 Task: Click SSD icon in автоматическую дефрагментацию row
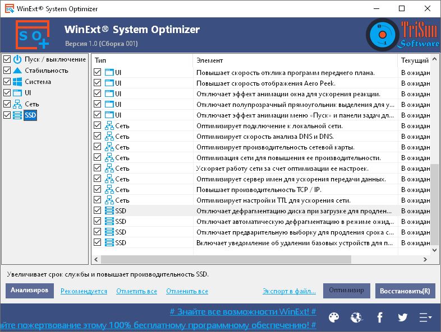109,222
